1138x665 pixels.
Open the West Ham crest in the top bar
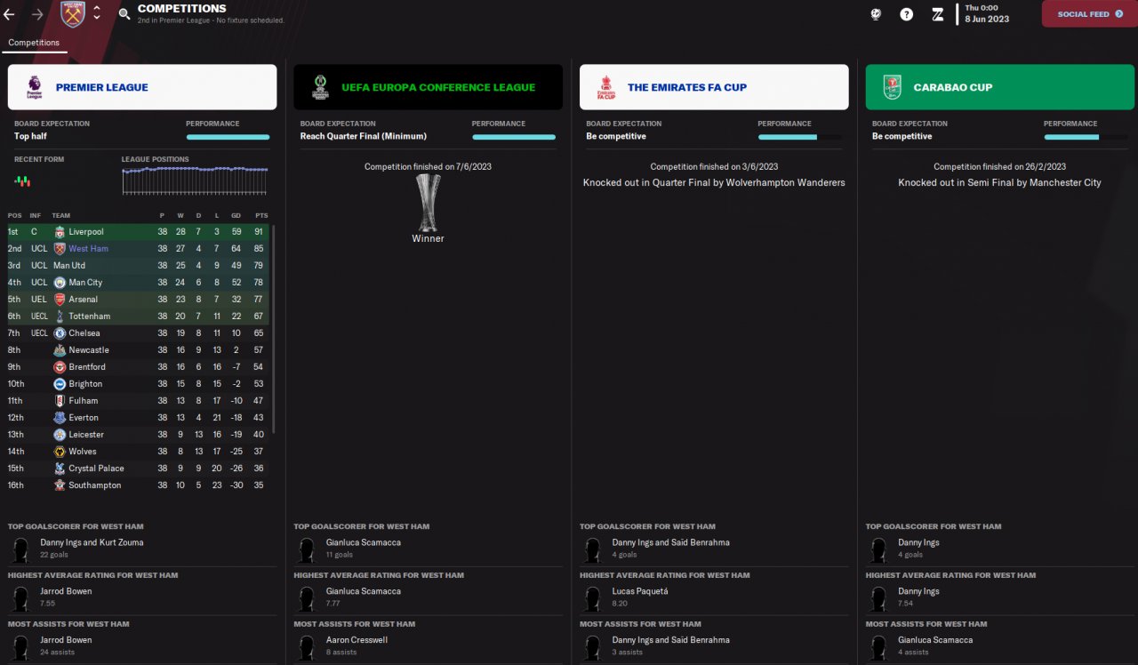pos(73,14)
